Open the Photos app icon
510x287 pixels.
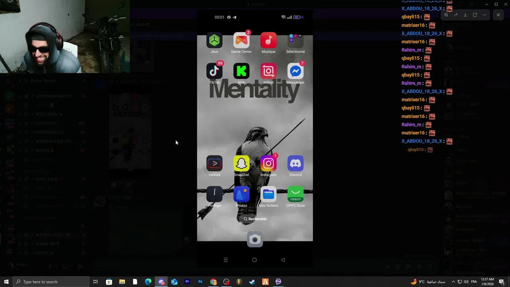[x=241, y=194]
